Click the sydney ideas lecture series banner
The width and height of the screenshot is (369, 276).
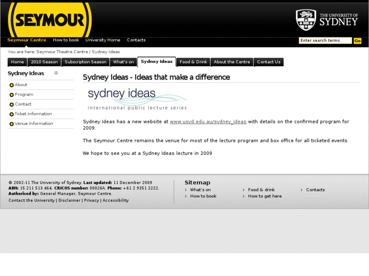pyautogui.click(x=137, y=99)
